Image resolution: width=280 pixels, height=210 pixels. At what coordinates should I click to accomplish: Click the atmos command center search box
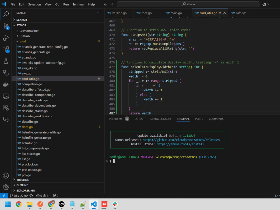click(188, 4)
